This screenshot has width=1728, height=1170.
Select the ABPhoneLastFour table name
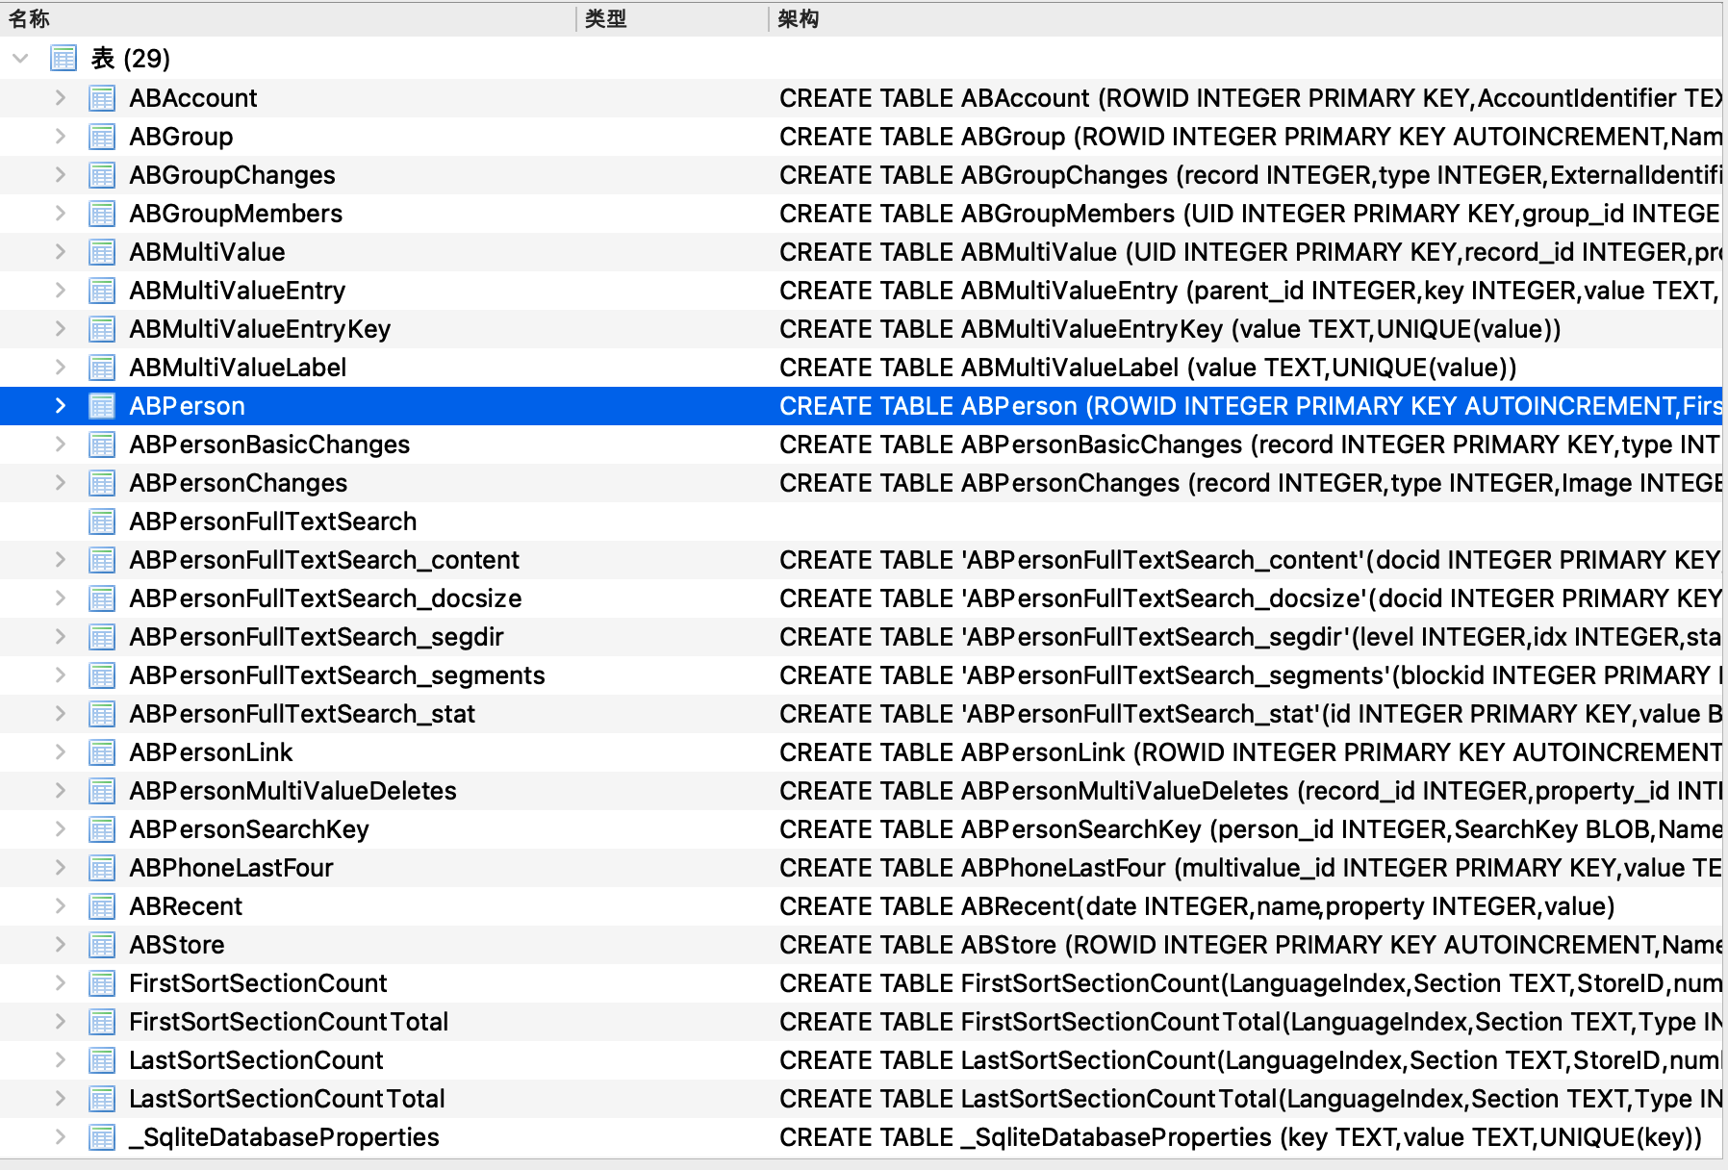(231, 868)
